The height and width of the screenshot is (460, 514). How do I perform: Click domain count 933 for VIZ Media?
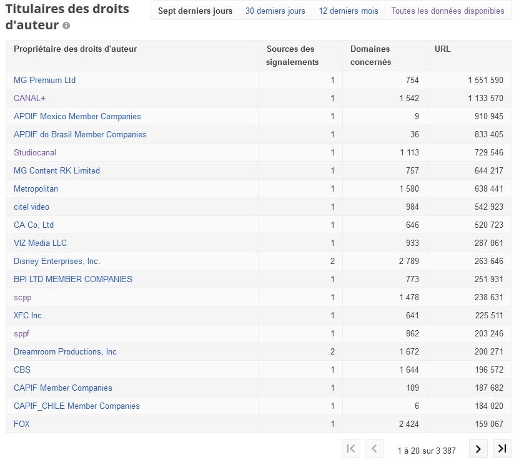click(x=412, y=243)
